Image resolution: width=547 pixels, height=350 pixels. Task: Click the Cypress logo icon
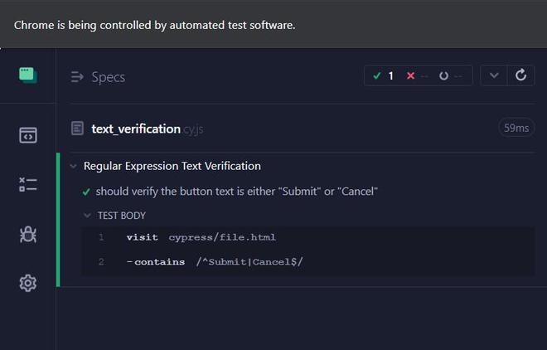pos(28,75)
